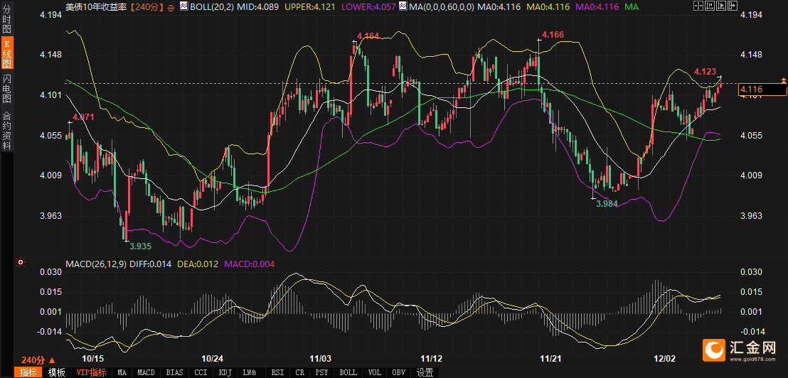Toggle the KDJ indicator

[x=225, y=372]
